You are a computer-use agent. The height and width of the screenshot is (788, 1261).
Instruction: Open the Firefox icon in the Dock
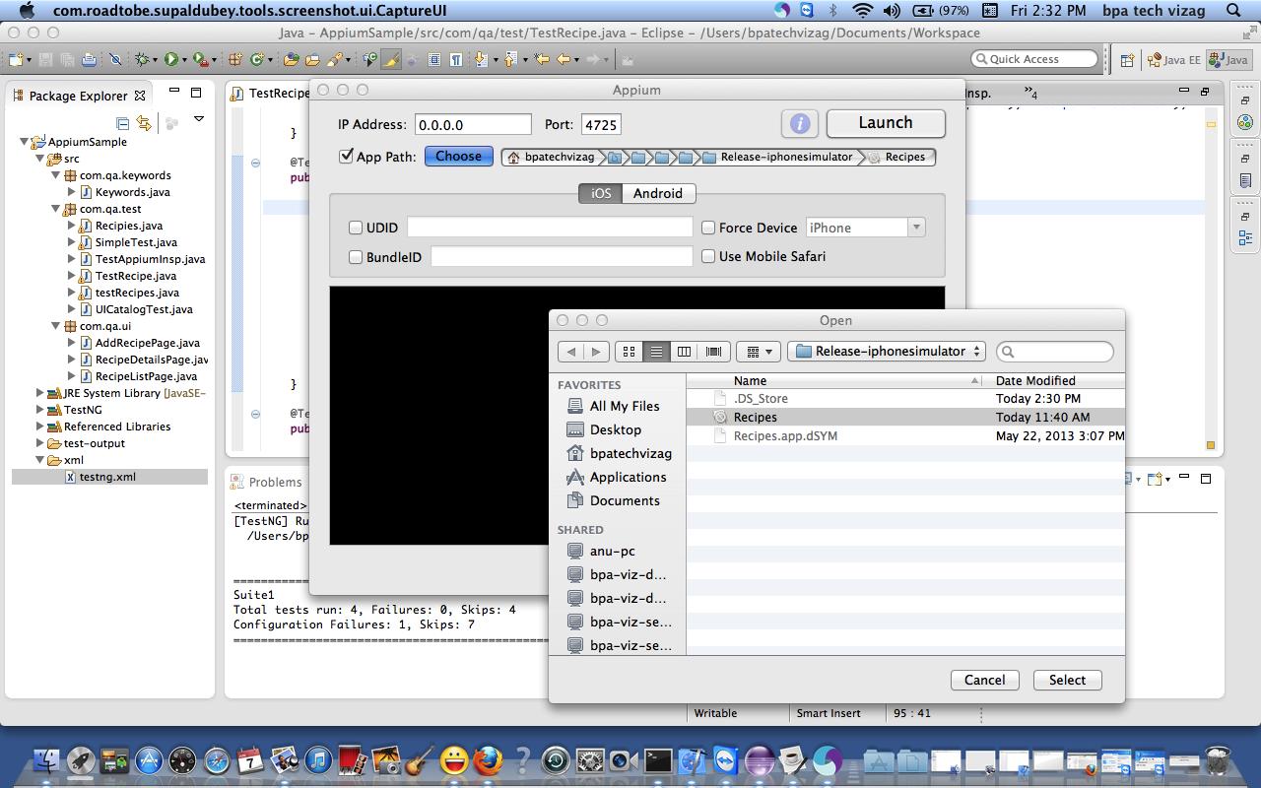click(x=488, y=760)
